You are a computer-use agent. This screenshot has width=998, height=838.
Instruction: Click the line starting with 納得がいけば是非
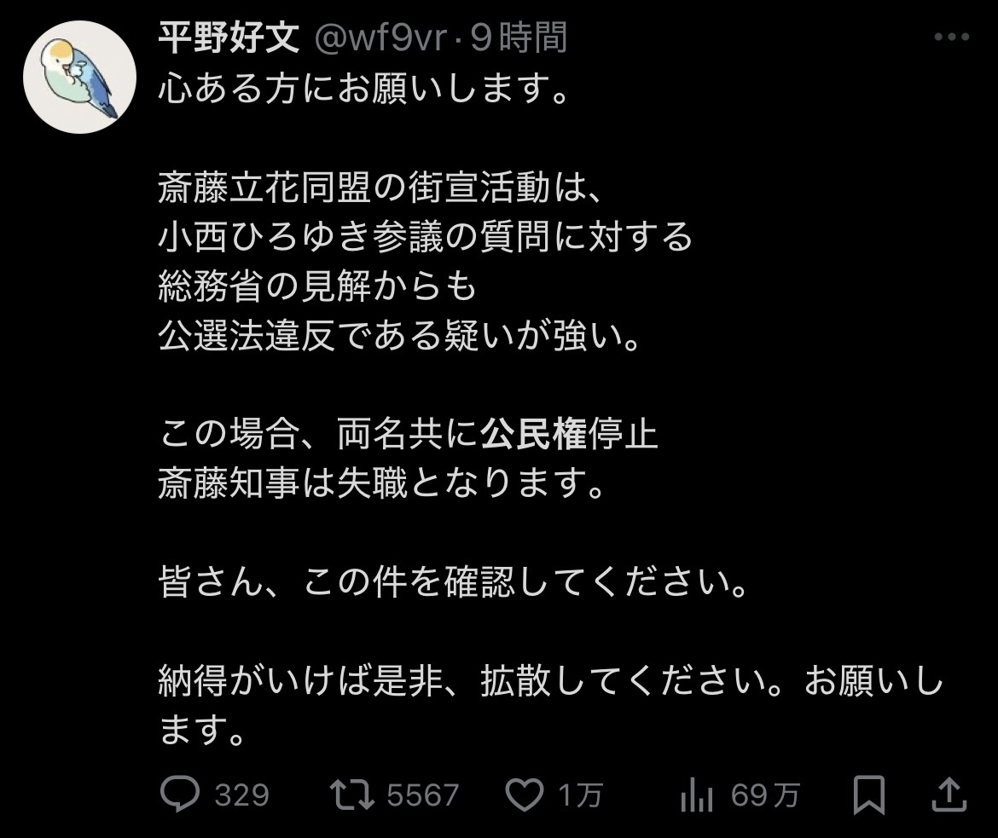[x=550, y=704]
